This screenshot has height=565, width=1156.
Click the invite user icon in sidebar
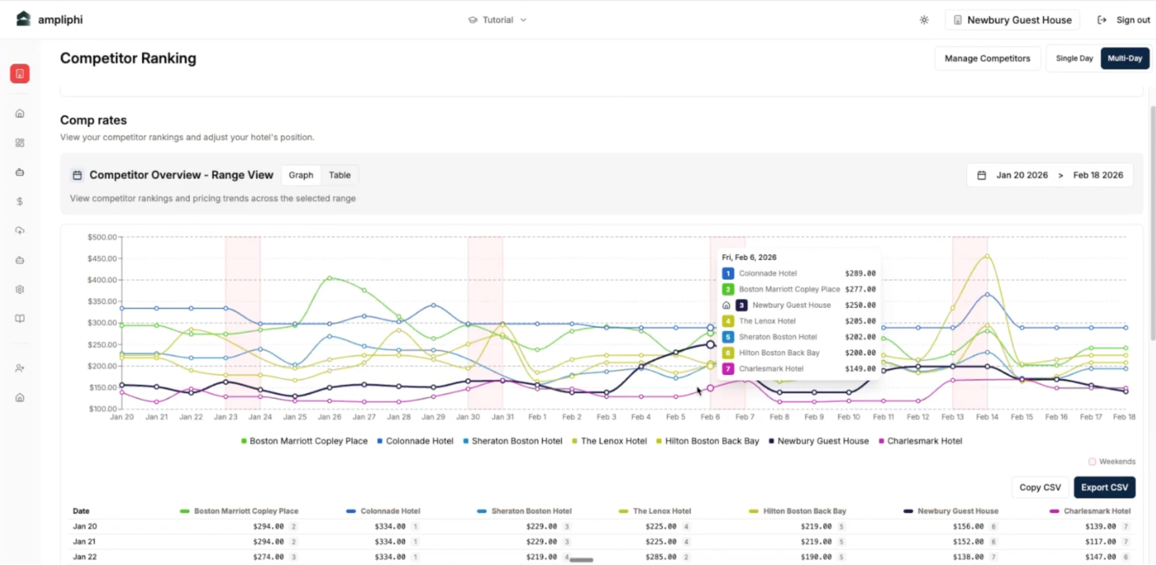point(20,368)
